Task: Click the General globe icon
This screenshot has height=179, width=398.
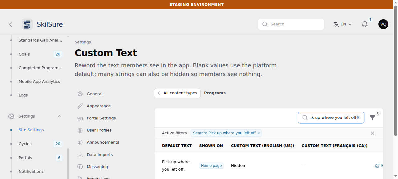Action: coord(80,94)
